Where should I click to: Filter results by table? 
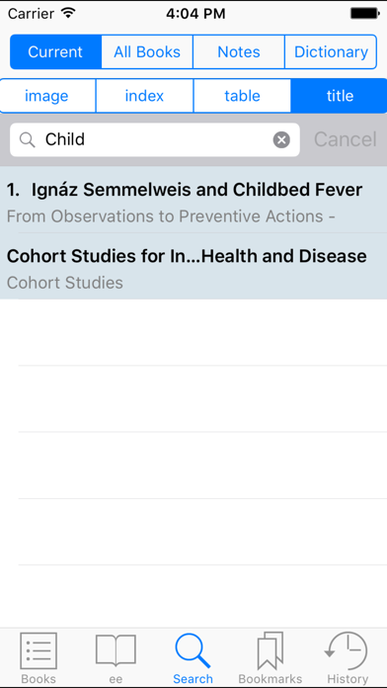pos(242,96)
